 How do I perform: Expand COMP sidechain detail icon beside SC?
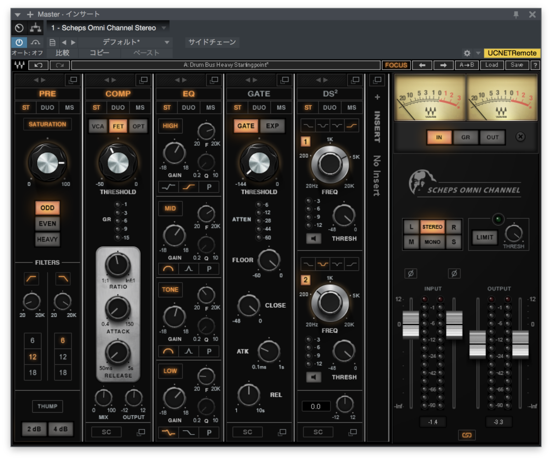[x=141, y=432]
